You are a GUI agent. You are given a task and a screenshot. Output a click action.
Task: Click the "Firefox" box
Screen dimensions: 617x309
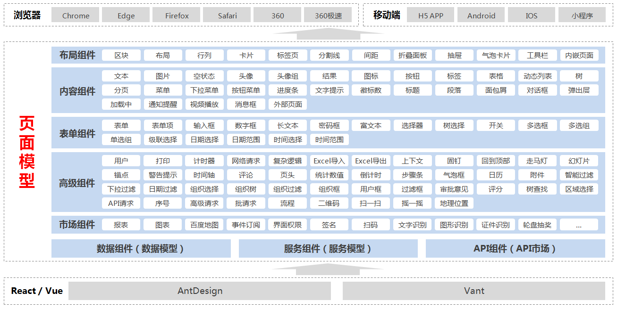tap(177, 15)
